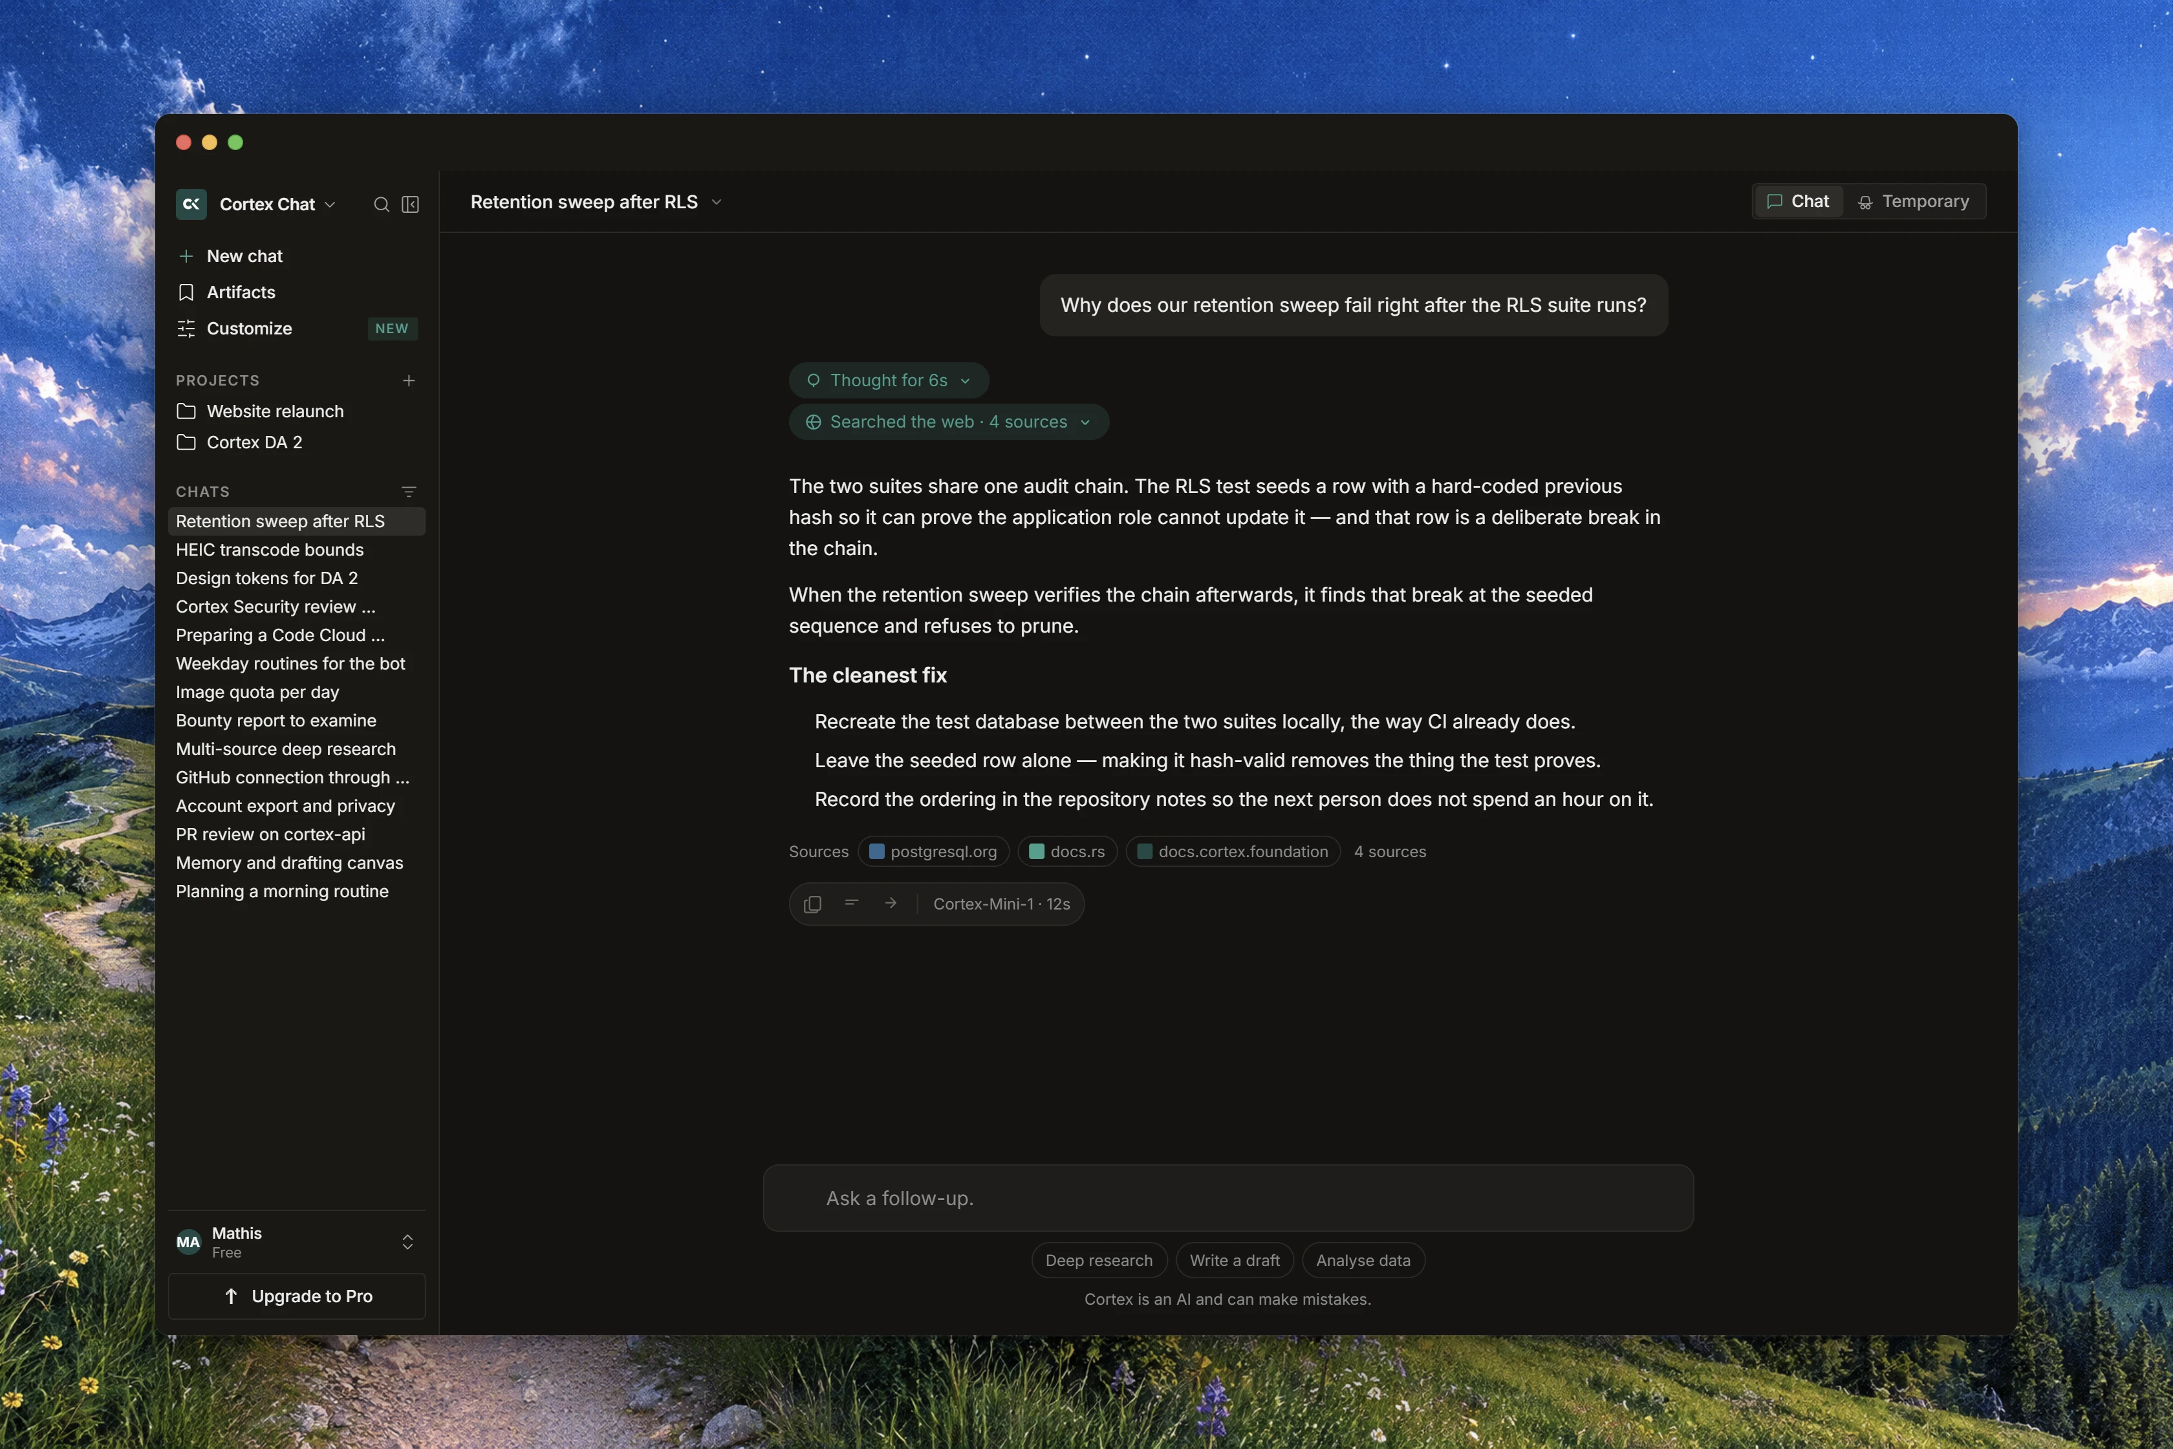This screenshot has height=1449, width=2173.
Task: Expand the Searched the web sources list
Action: coord(948,421)
